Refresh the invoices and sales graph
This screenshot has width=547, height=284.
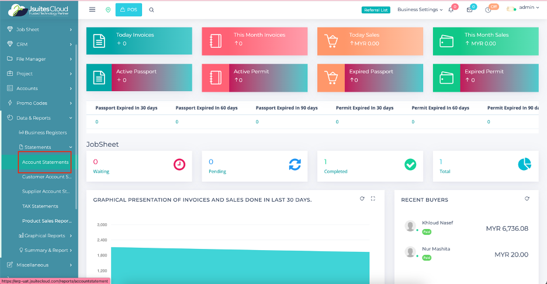[362, 199]
